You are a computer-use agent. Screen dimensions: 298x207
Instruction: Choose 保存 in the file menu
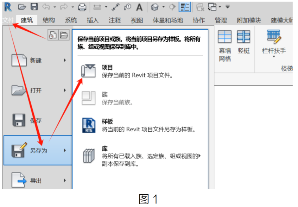click(38, 120)
